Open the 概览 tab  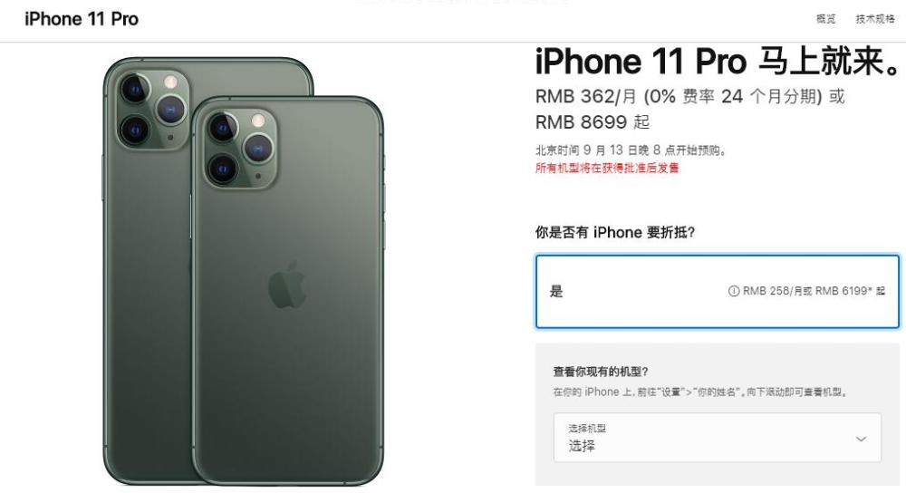pyautogui.click(x=825, y=19)
